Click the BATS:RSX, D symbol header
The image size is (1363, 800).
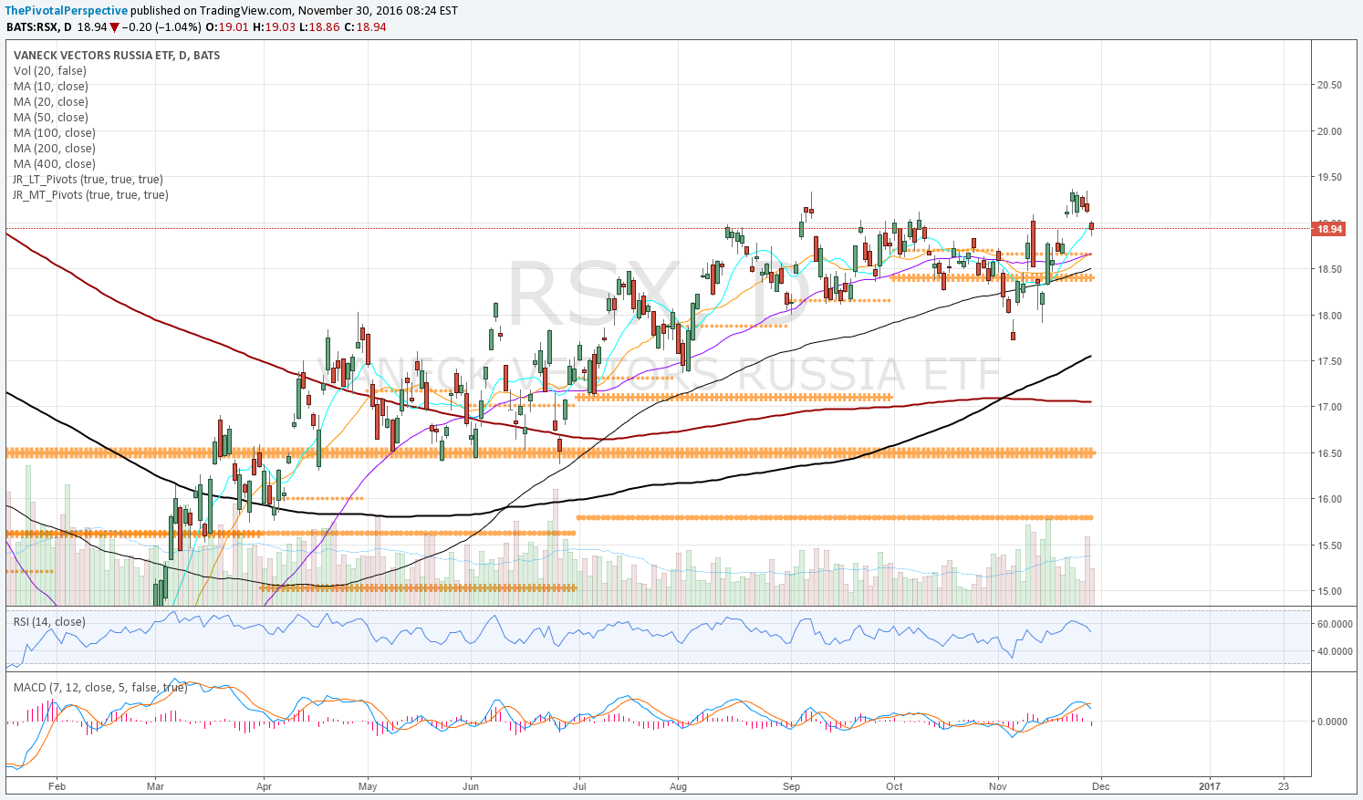pyautogui.click(x=38, y=27)
